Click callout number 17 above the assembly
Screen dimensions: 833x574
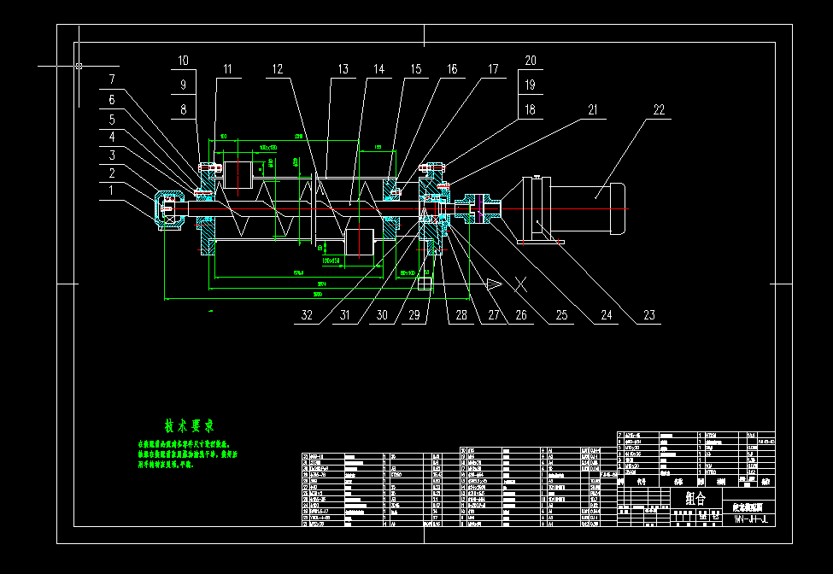493,69
